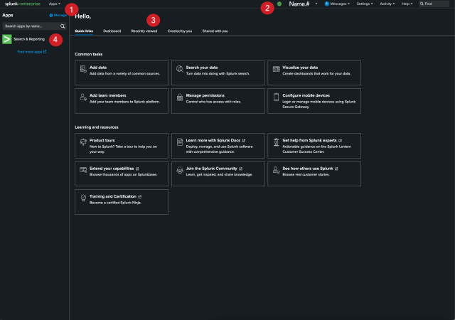
Task: Click the Extend your capabilities icon
Action: point(83,170)
